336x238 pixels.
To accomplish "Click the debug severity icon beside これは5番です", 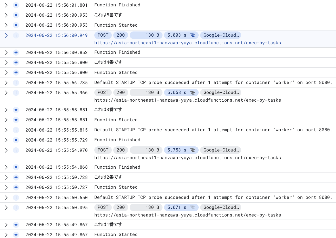I will [x=16, y=15].
